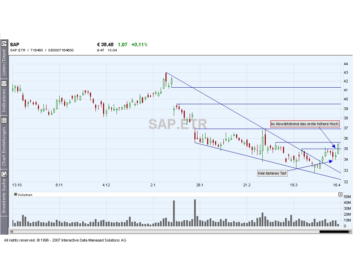Viewport: 353px width, 265px height.
Task: Open the Listen/Depot folder icon
Action: point(4,43)
